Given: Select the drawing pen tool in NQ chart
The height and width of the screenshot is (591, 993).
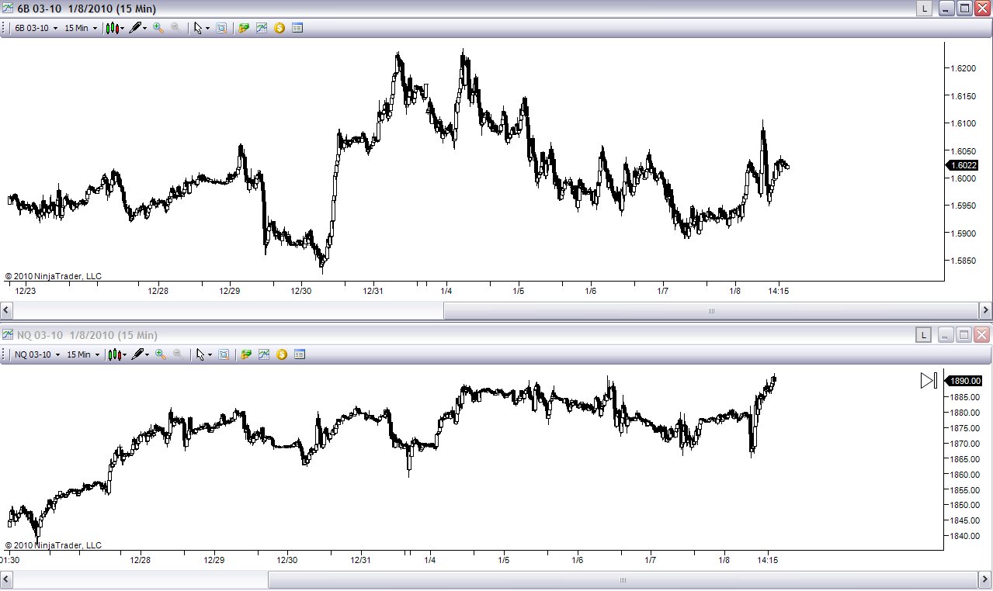Looking at the screenshot, I should 138,354.
